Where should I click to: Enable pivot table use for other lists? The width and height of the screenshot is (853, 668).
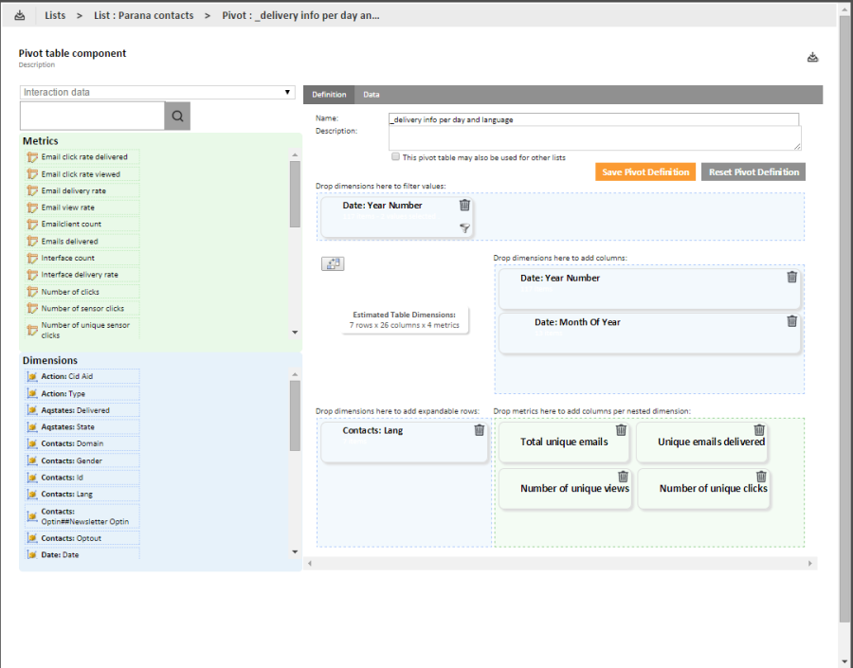pos(395,157)
